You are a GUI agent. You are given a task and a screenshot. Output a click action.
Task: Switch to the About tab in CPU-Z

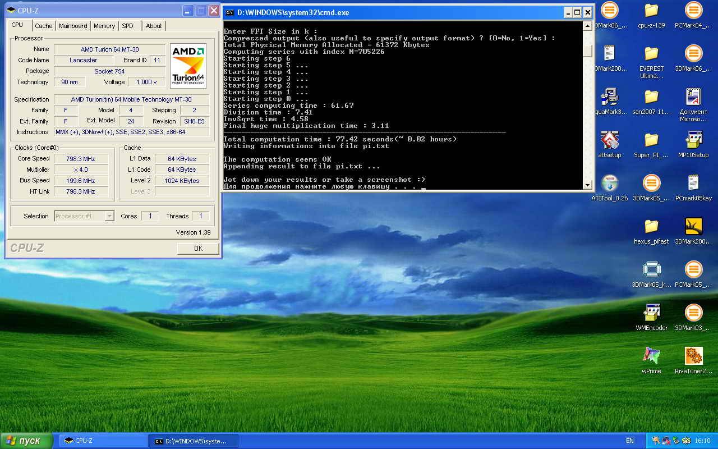coord(154,26)
